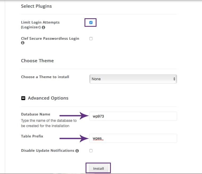Open the theme dropdown showing None
The width and height of the screenshot is (202, 174).
click(x=133, y=79)
